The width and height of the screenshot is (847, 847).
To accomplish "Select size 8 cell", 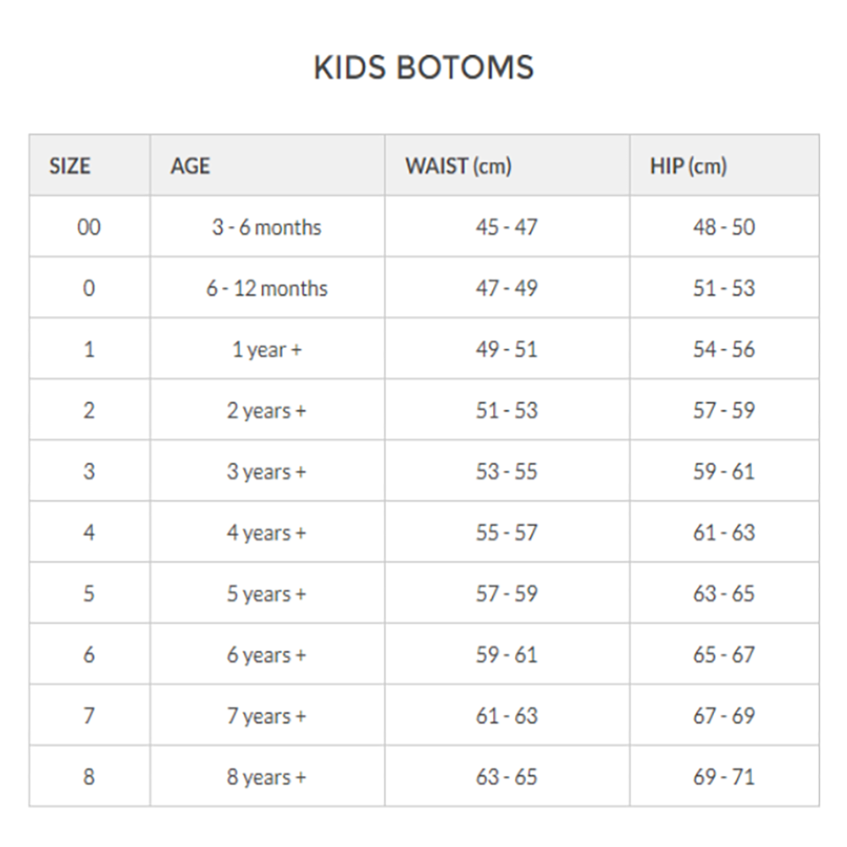I will (89, 776).
